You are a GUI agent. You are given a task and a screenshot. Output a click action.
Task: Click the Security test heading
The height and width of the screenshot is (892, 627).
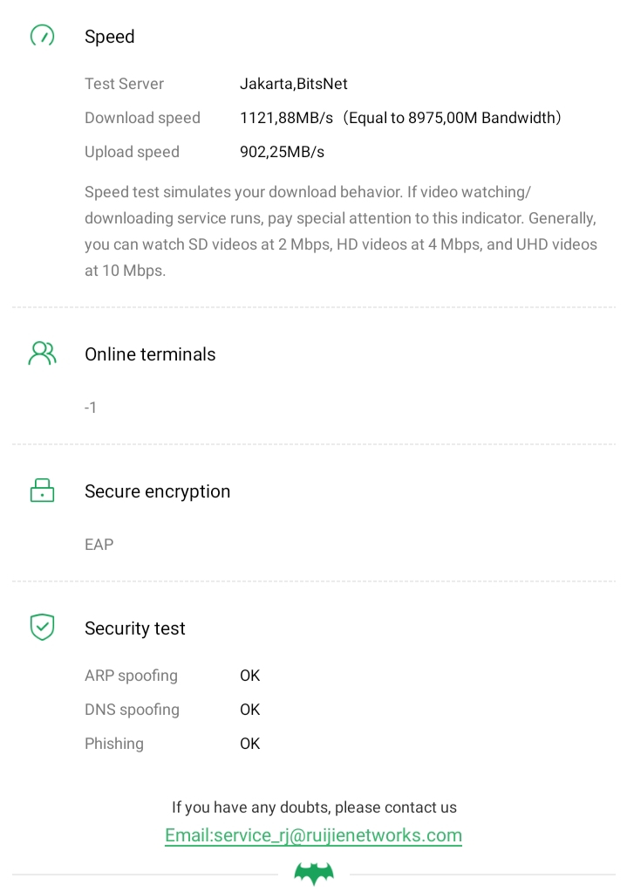coord(135,628)
